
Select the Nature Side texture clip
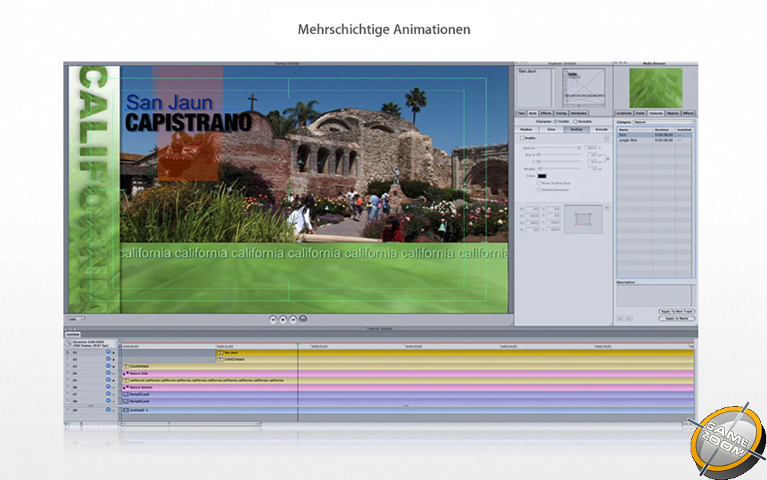pos(407,373)
